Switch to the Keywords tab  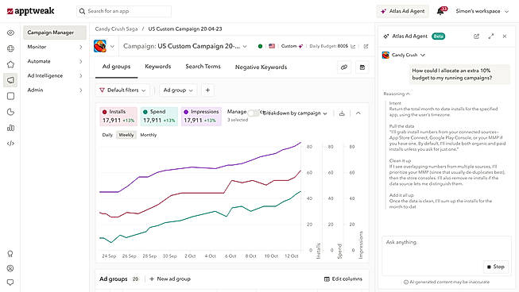click(x=158, y=67)
